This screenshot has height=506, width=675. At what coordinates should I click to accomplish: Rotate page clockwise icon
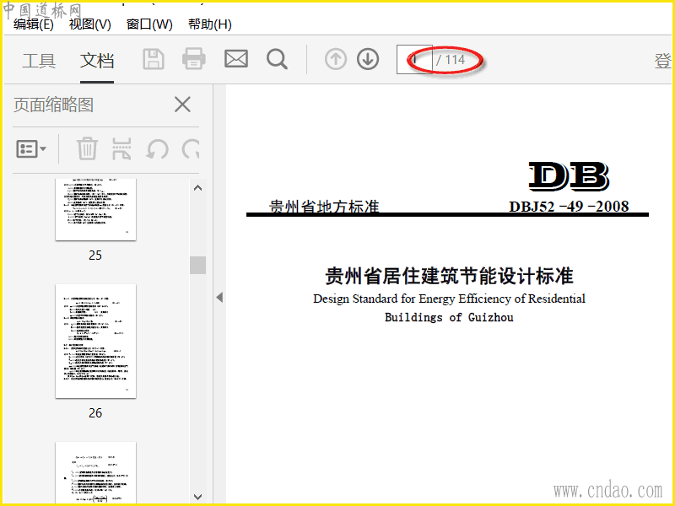(x=191, y=149)
